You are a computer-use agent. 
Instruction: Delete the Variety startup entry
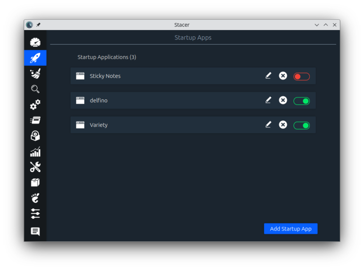[x=283, y=125]
